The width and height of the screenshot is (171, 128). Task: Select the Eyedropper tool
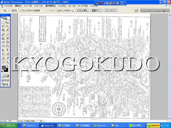[x=7, y=58]
